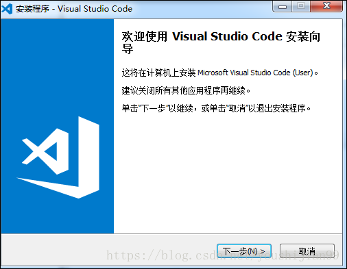The image size is (347, 269).
Task: Click the bold Visual Studio Code heading words
Action: pos(227,36)
